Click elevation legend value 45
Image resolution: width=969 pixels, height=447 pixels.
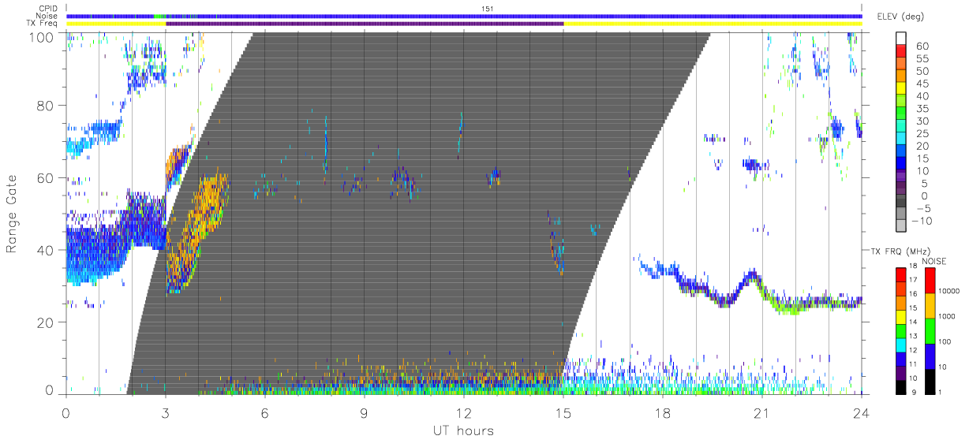point(922,84)
